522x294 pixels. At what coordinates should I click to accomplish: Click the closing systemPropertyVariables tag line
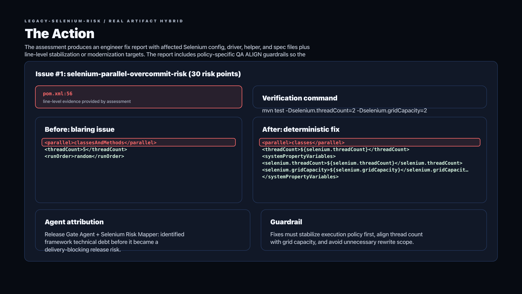(300, 177)
